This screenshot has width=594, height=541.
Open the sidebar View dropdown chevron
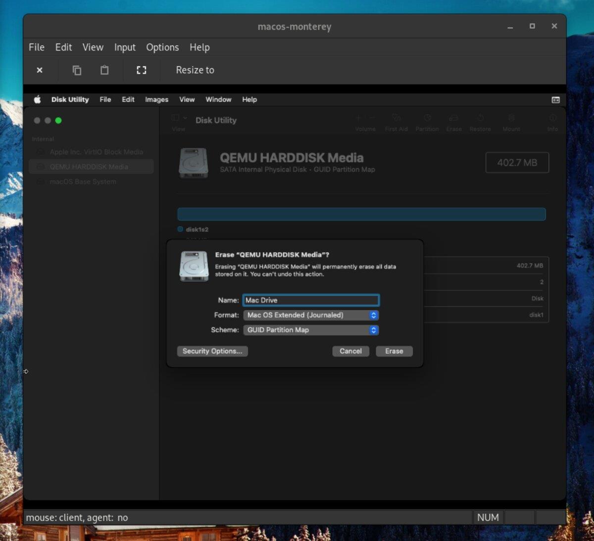click(x=185, y=118)
